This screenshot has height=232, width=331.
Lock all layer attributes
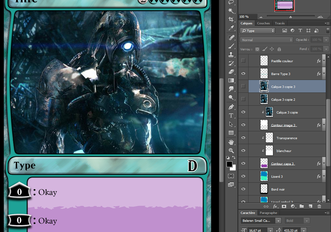tap(279, 49)
